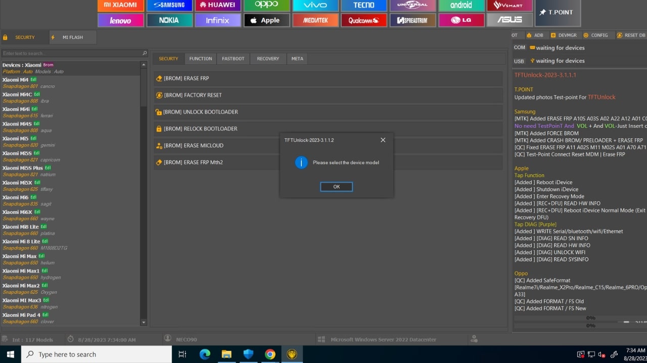The width and height of the screenshot is (647, 363).
Task: Select Xiaomi Mi4 in device list
Action: coord(70,83)
